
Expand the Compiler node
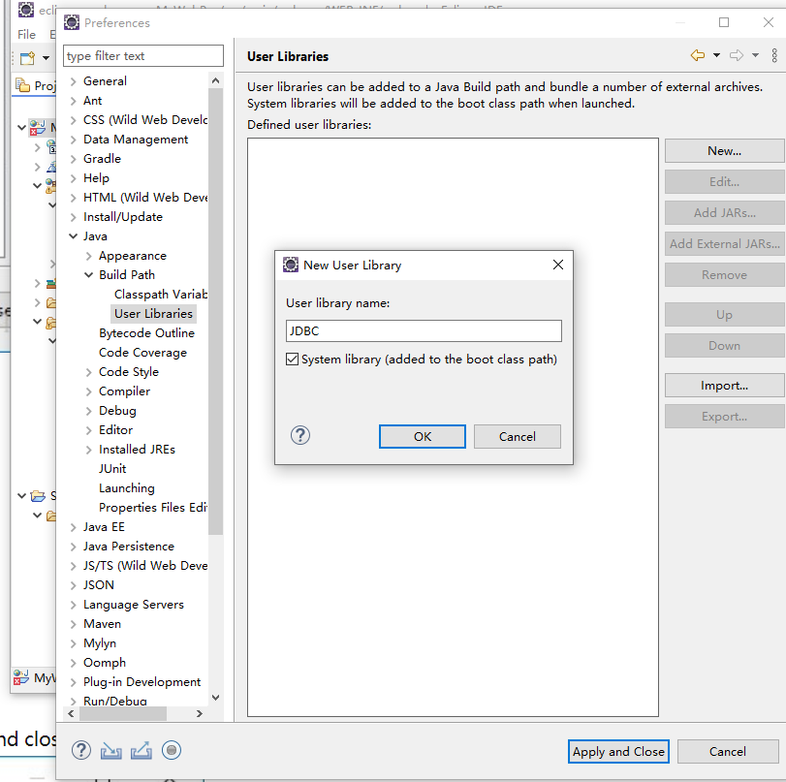click(x=89, y=391)
